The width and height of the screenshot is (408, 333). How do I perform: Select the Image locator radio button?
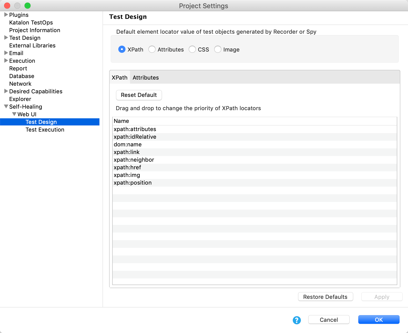click(218, 49)
